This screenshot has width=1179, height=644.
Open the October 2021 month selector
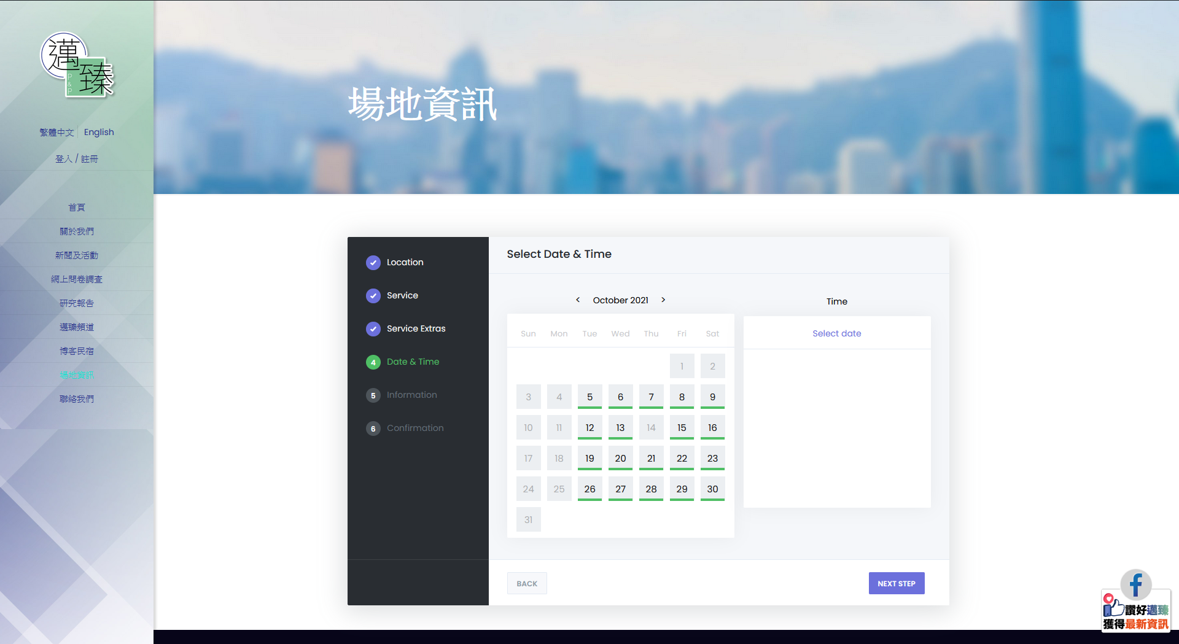(x=620, y=300)
